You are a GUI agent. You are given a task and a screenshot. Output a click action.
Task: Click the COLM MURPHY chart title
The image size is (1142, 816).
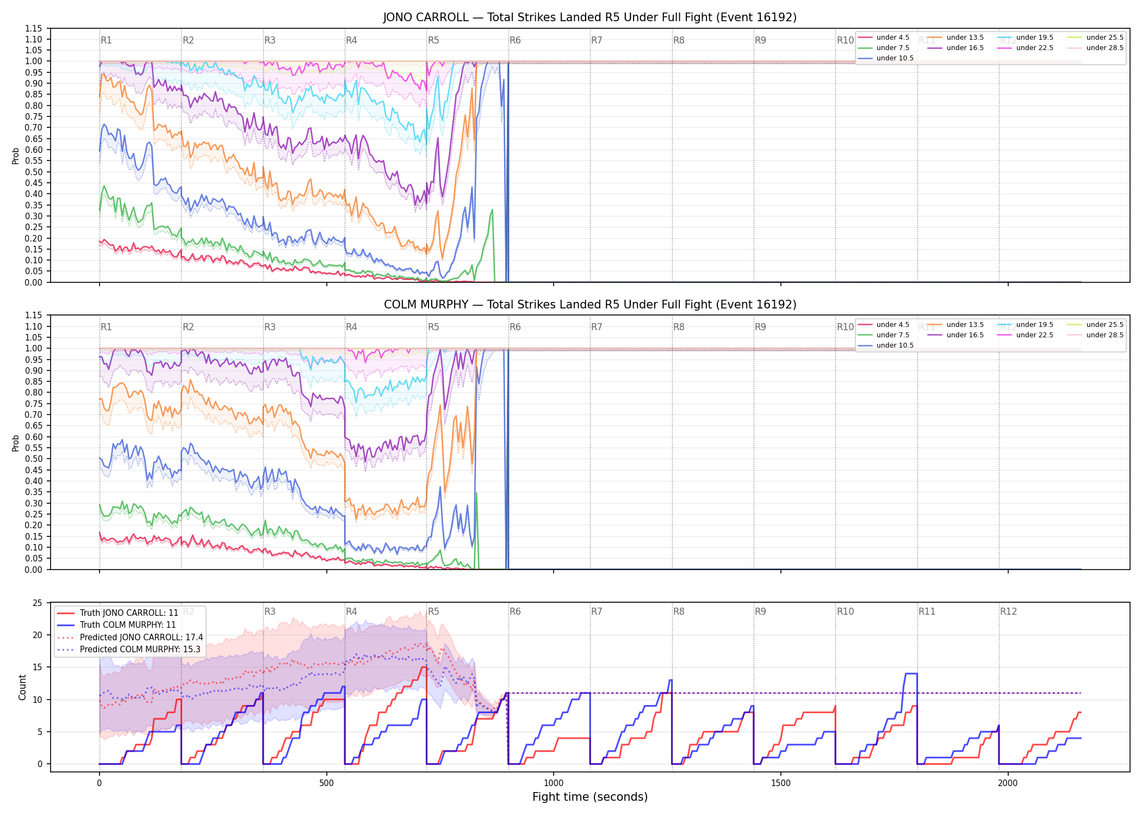tap(590, 305)
